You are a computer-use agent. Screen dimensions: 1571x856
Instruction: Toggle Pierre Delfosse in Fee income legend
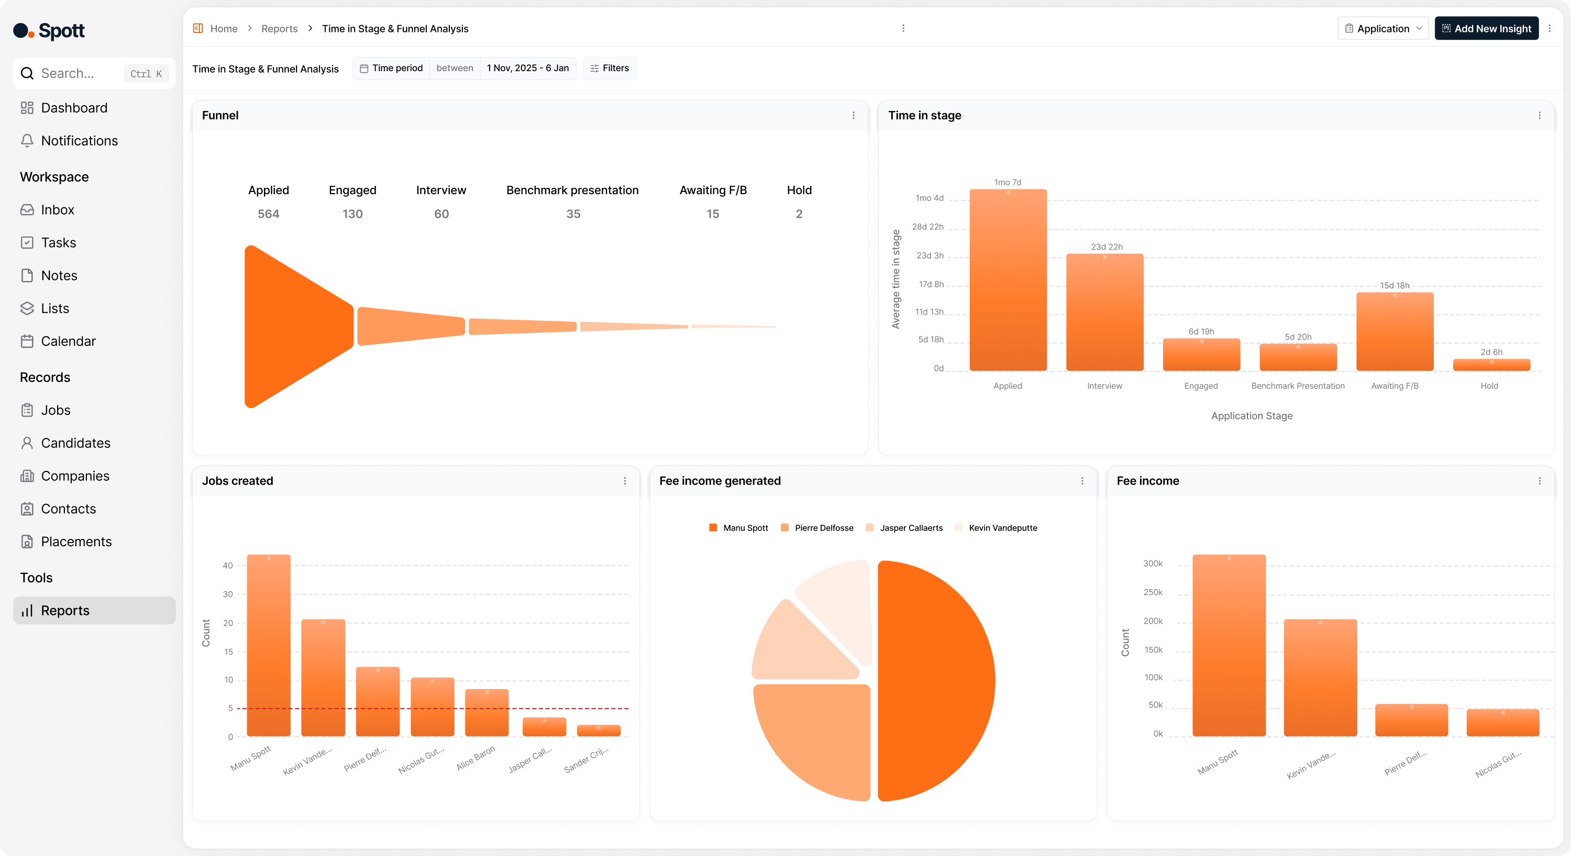point(816,527)
